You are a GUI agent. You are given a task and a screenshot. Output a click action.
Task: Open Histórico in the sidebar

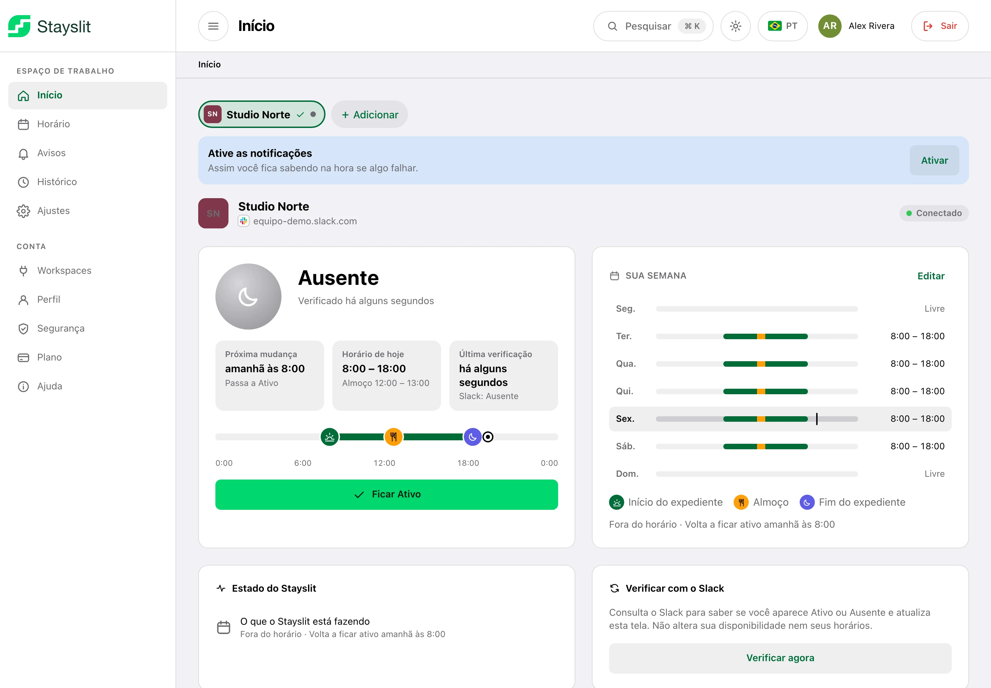point(87,182)
